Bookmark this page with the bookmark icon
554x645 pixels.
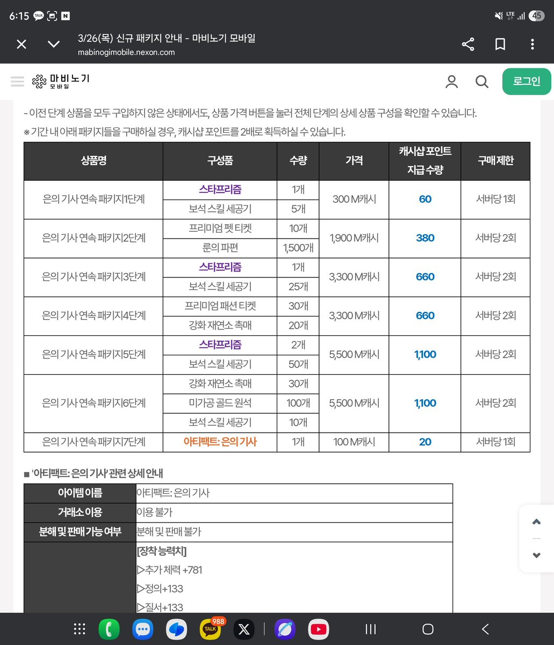point(500,44)
